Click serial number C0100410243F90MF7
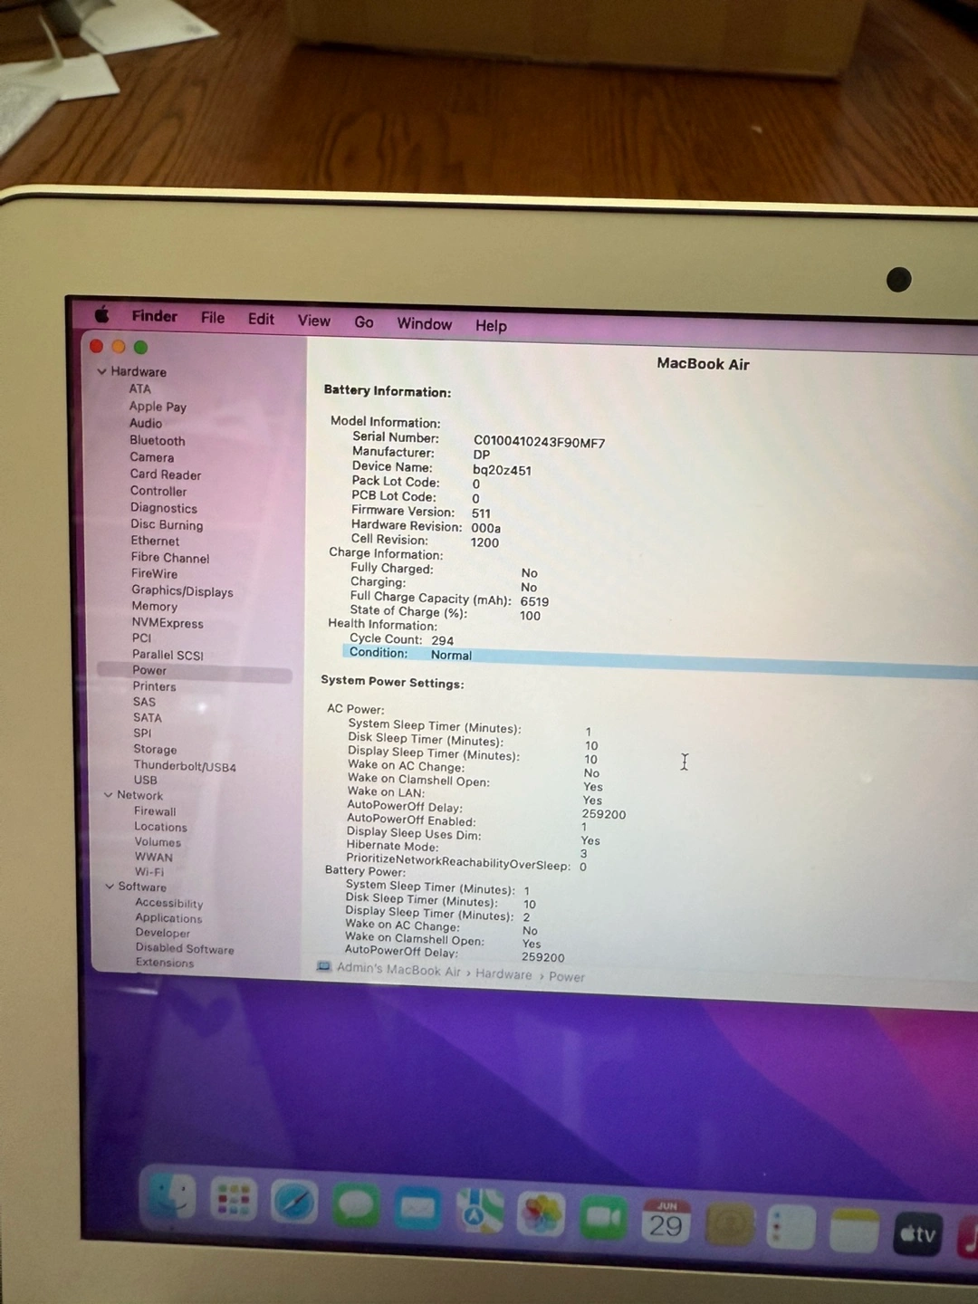The width and height of the screenshot is (978, 1304). click(x=539, y=442)
